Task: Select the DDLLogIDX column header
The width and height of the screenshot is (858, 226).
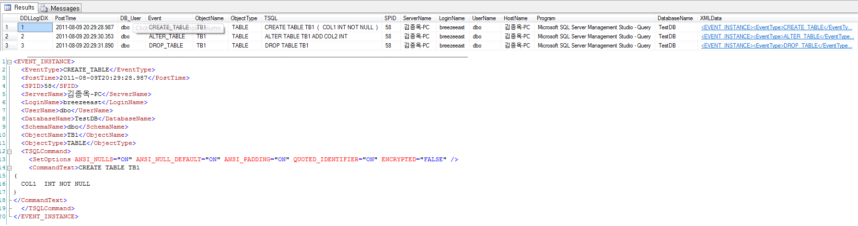Action: pyautogui.click(x=34, y=18)
